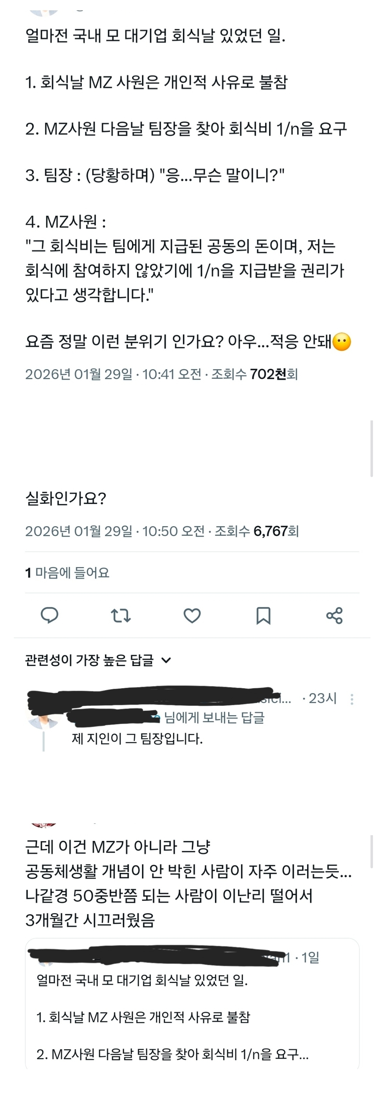Click the upper right scrollbar handle
Image resolution: width=384 pixels, height=1094 pixels.
tap(372, 449)
